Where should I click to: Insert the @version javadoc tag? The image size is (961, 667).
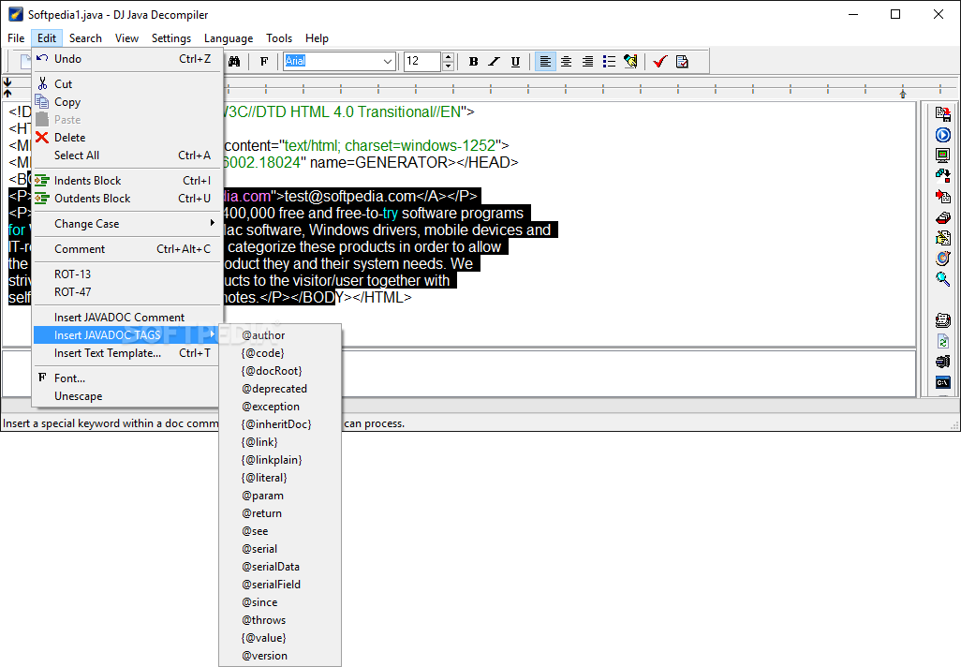[x=280, y=656]
